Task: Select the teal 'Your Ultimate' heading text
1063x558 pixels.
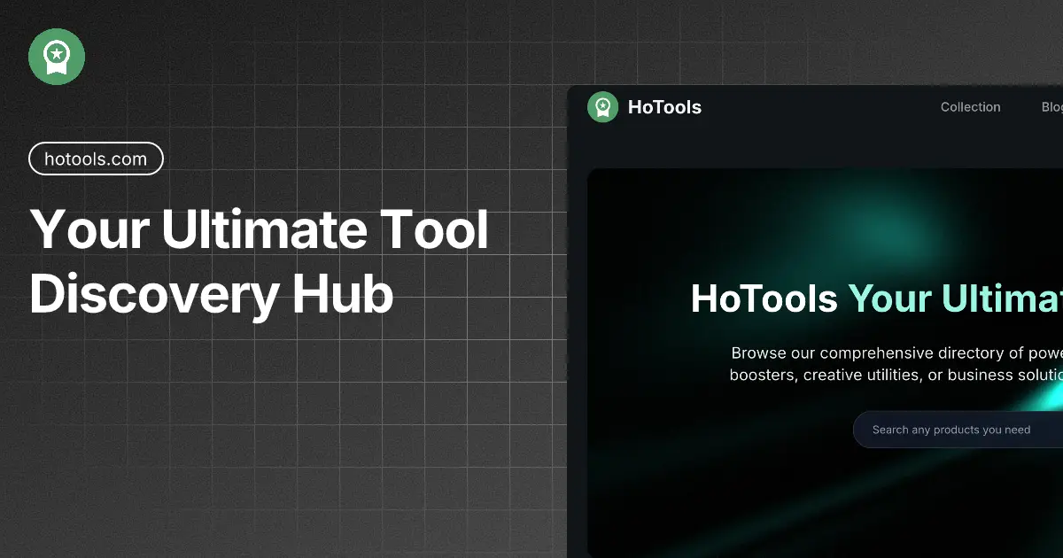Action: pyautogui.click(x=957, y=298)
